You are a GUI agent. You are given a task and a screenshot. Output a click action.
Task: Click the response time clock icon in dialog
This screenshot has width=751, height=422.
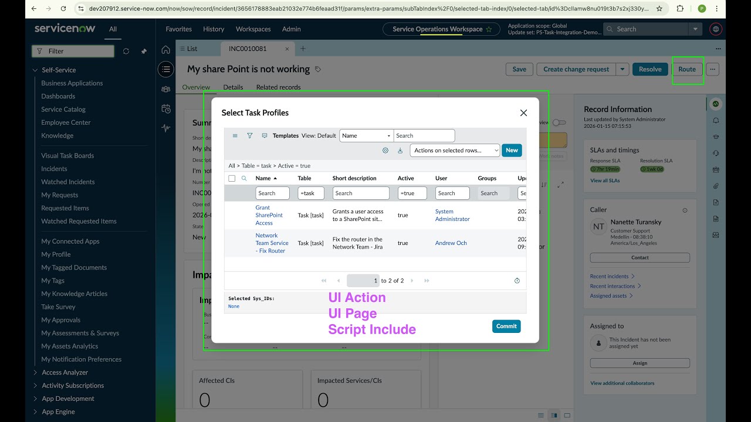point(517,281)
